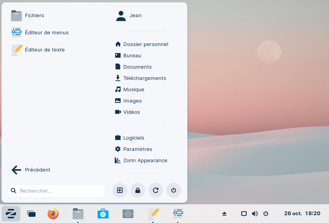Open the screenshot tool in taskbar
This screenshot has height=223, width=329.
click(x=128, y=214)
